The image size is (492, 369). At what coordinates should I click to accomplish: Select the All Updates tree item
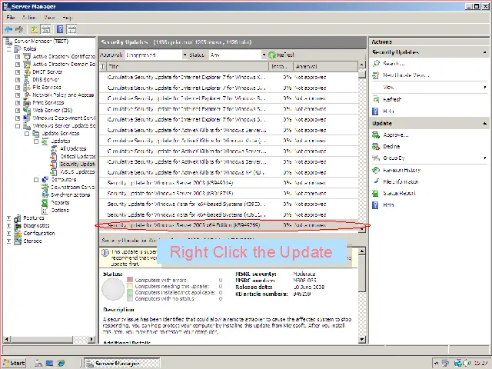(73, 148)
